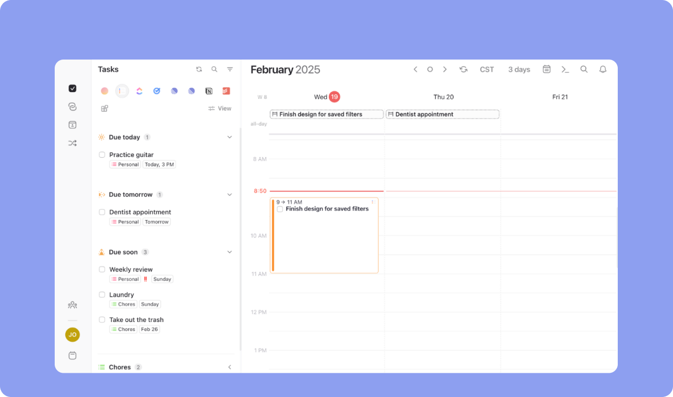Open the View options
Image resolution: width=673 pixels, height=397 pixels.
pyautogui.click(x=220, y=108)
